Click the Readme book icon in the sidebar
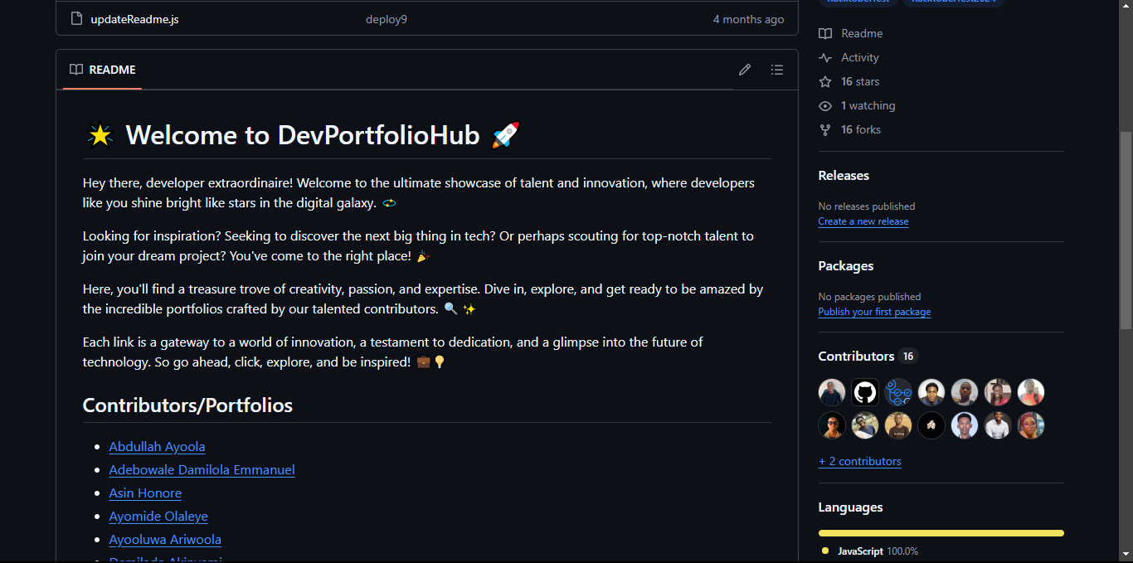Screen dimensions: 1133x563 824,33
